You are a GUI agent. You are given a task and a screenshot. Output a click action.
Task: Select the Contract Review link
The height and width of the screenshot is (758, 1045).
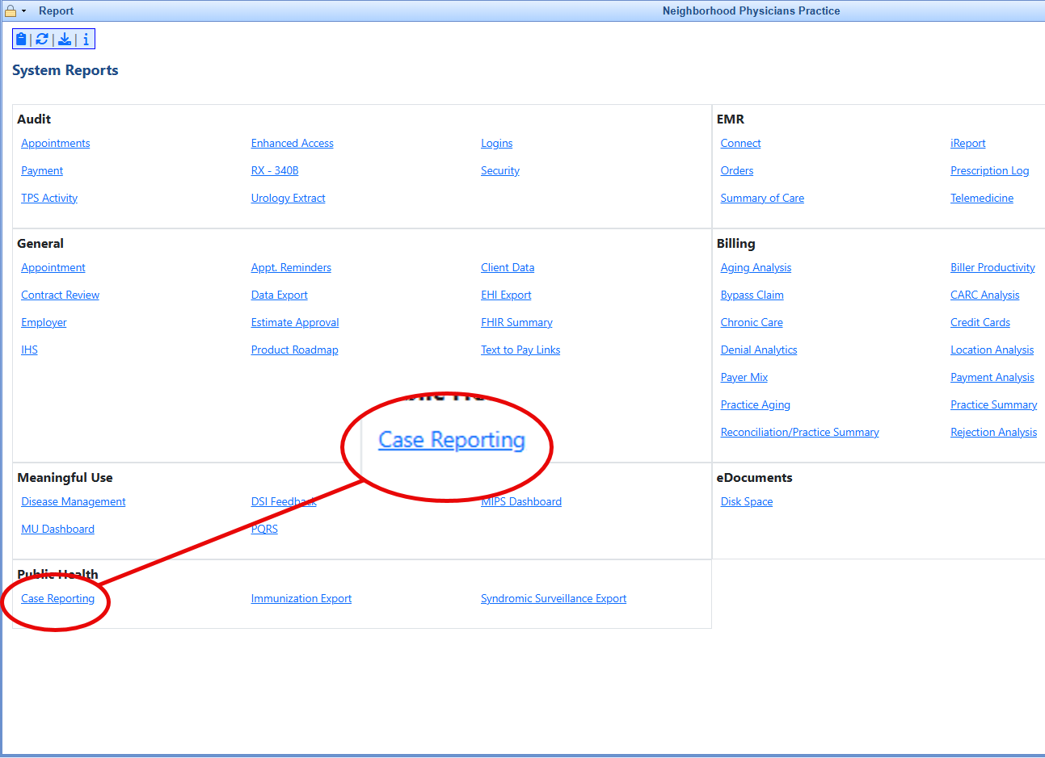(x=61, y=295)
